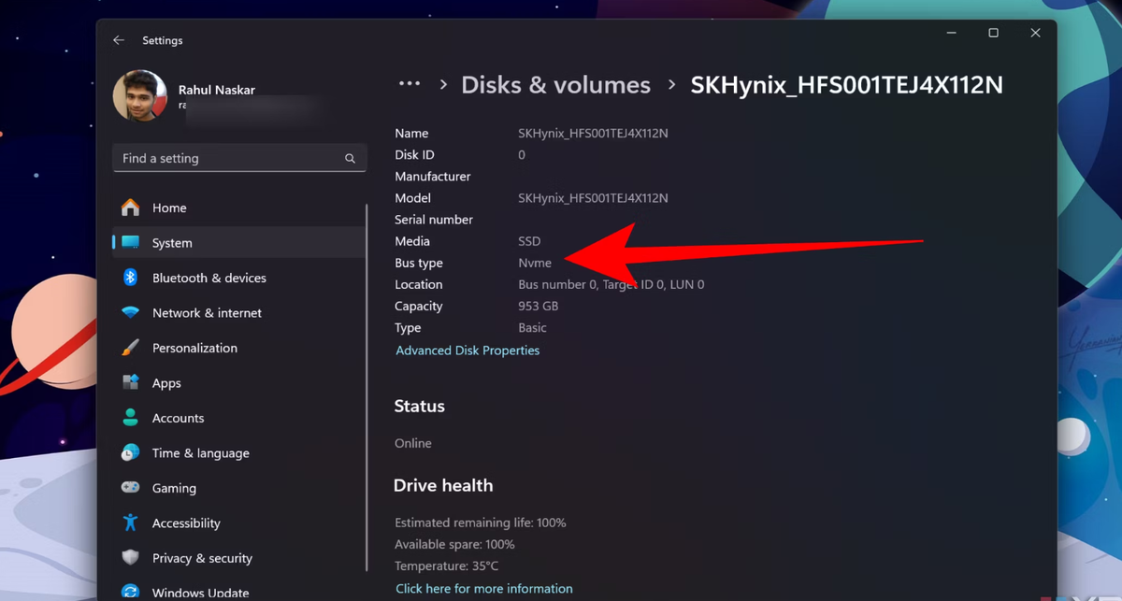The height and width of the screenshot is (601, 1122).
Task: Select the 953 GB capacity value
Action: point(538,307)
